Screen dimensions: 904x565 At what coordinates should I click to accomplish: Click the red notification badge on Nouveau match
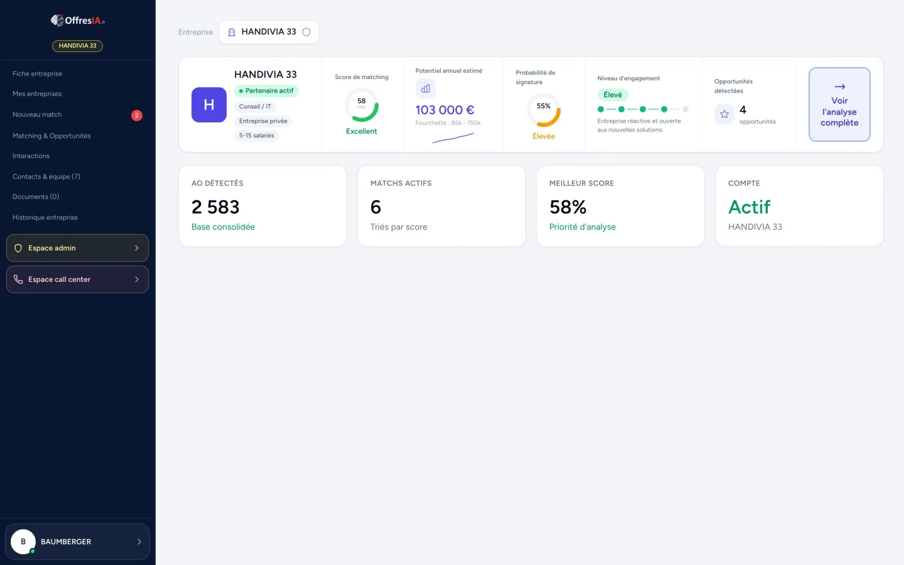click(x=137, y=115)
